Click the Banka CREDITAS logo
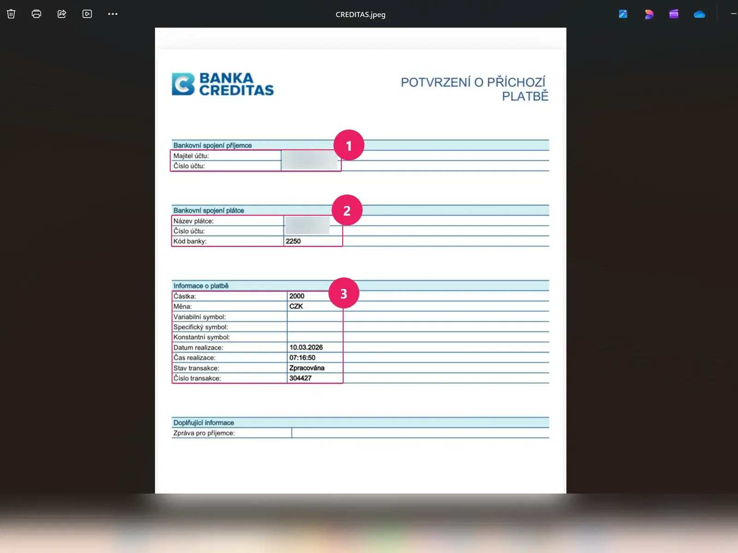738x553 pixels. (x=223, y=84)
